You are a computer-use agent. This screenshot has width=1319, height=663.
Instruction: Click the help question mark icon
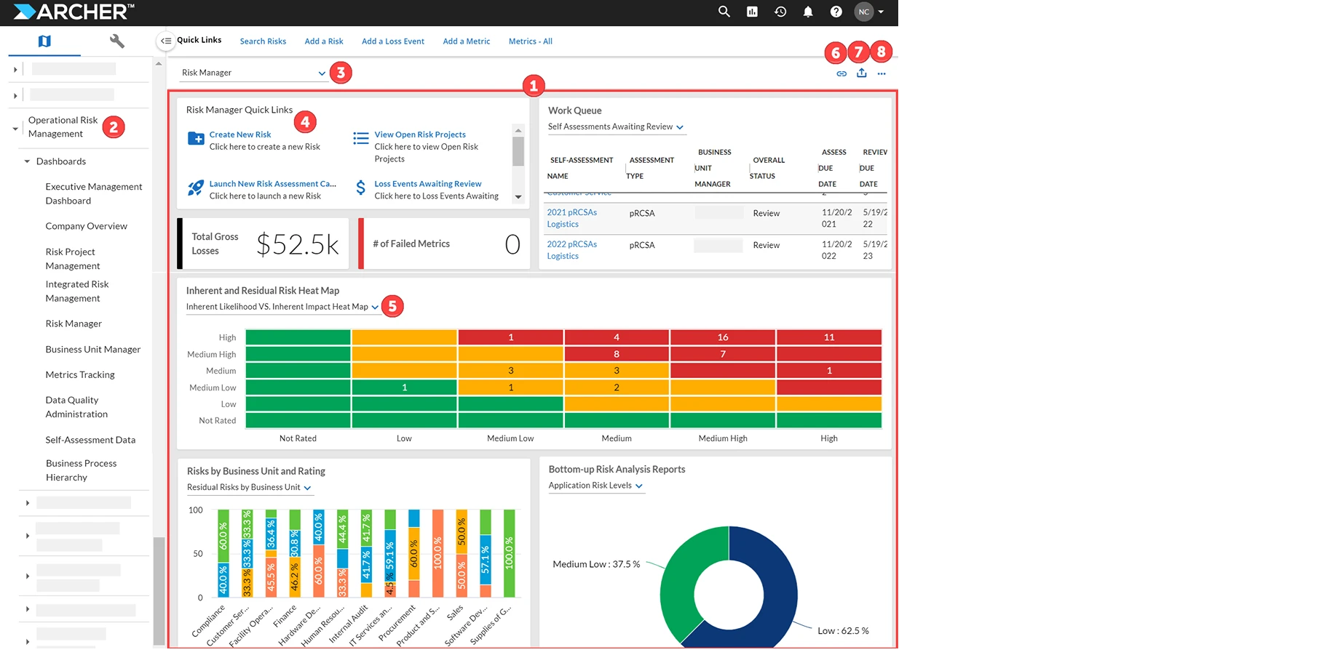[836, 12]
